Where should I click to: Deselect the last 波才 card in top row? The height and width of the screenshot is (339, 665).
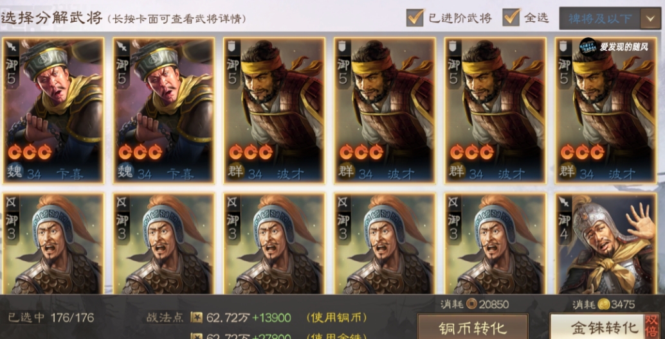point(606,111)
